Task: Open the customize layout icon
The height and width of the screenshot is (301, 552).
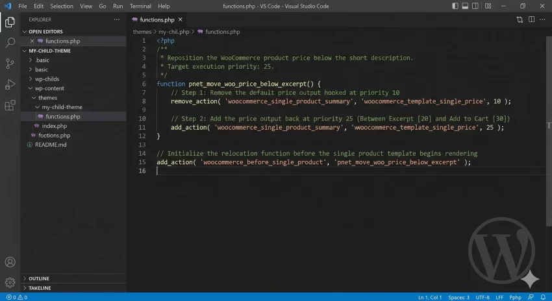Action: click(488, 6)
